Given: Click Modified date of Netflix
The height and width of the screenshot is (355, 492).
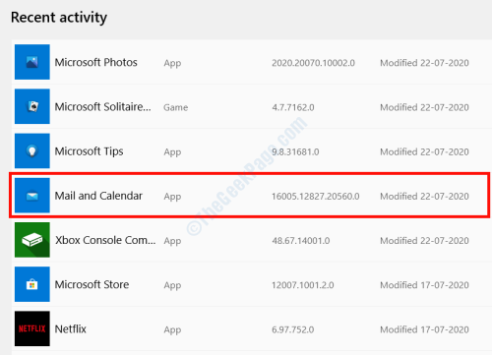Looking at the screenshot, I should [x=424, y=329].
